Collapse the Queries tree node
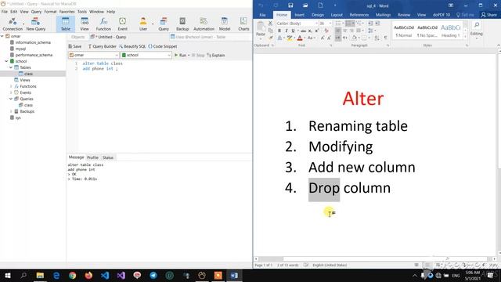Viewport: 501px width, 282px height. click(x=11, y=99)
